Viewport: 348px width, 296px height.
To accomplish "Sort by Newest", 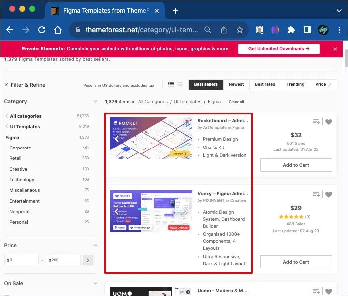I will pos(236,85).
